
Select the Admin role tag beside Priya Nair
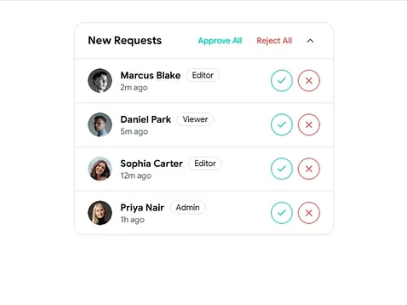[x=188, y=207]
